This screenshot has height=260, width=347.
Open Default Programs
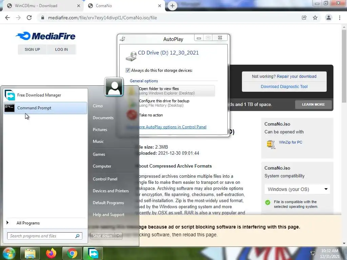(x=108, y=203)
